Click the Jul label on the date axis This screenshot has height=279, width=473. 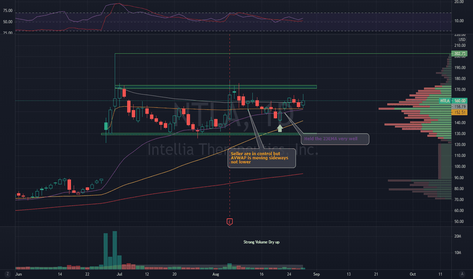[119, 274]
